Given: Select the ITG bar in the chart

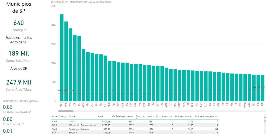Looking at the screenshot, I should tap(88, 77).
